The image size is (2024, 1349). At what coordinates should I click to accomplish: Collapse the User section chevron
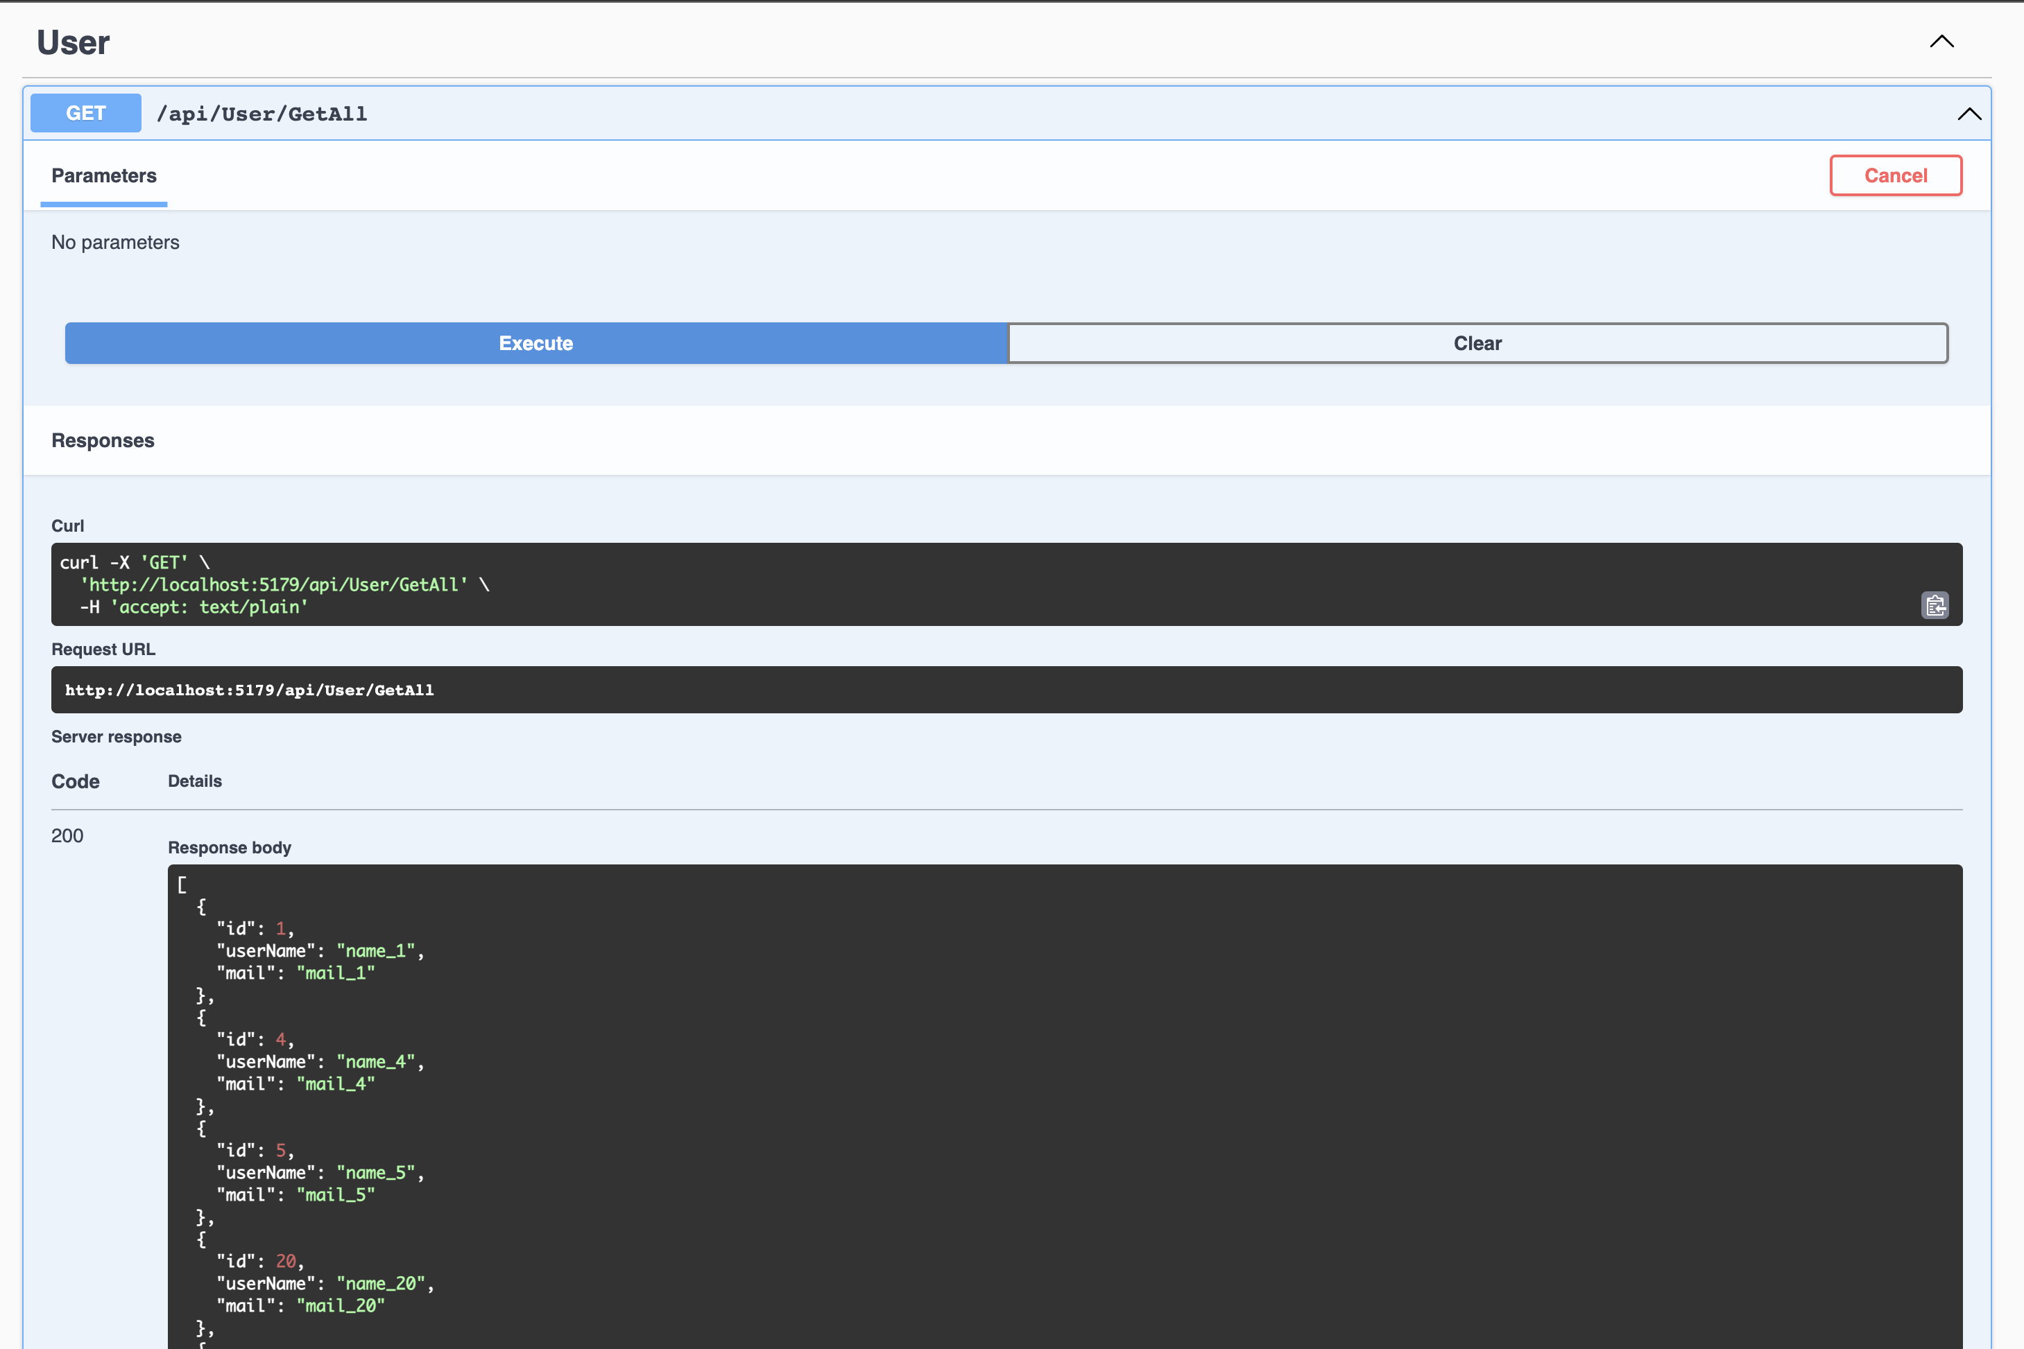point(1941,42)
